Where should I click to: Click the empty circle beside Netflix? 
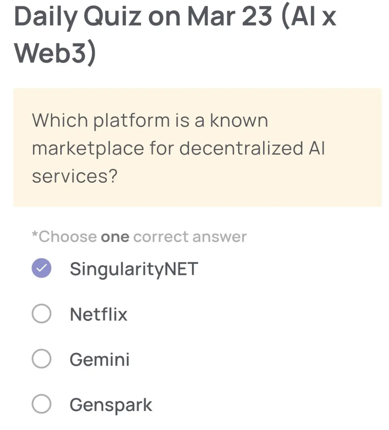41,314
